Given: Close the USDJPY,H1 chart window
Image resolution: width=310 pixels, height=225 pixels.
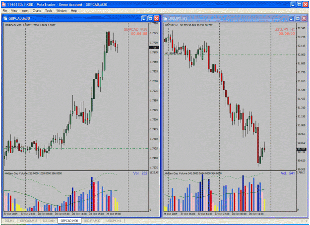Looking at the screenshot, I should click(x=304, y=18).
